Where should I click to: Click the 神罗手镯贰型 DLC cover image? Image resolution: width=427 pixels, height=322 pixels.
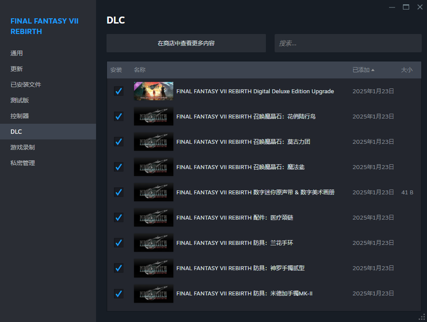(x=153, y=268)
